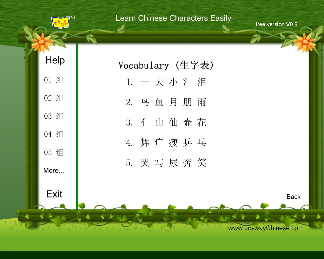Select the character 鱼 in vocabulary
Screen dimensions: 324x259
coord(159,102)
